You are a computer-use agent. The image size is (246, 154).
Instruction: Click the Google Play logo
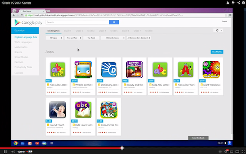point(29,23)
